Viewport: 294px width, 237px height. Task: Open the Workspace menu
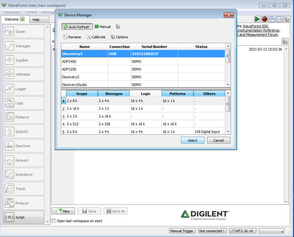click(x=12, y=12)
